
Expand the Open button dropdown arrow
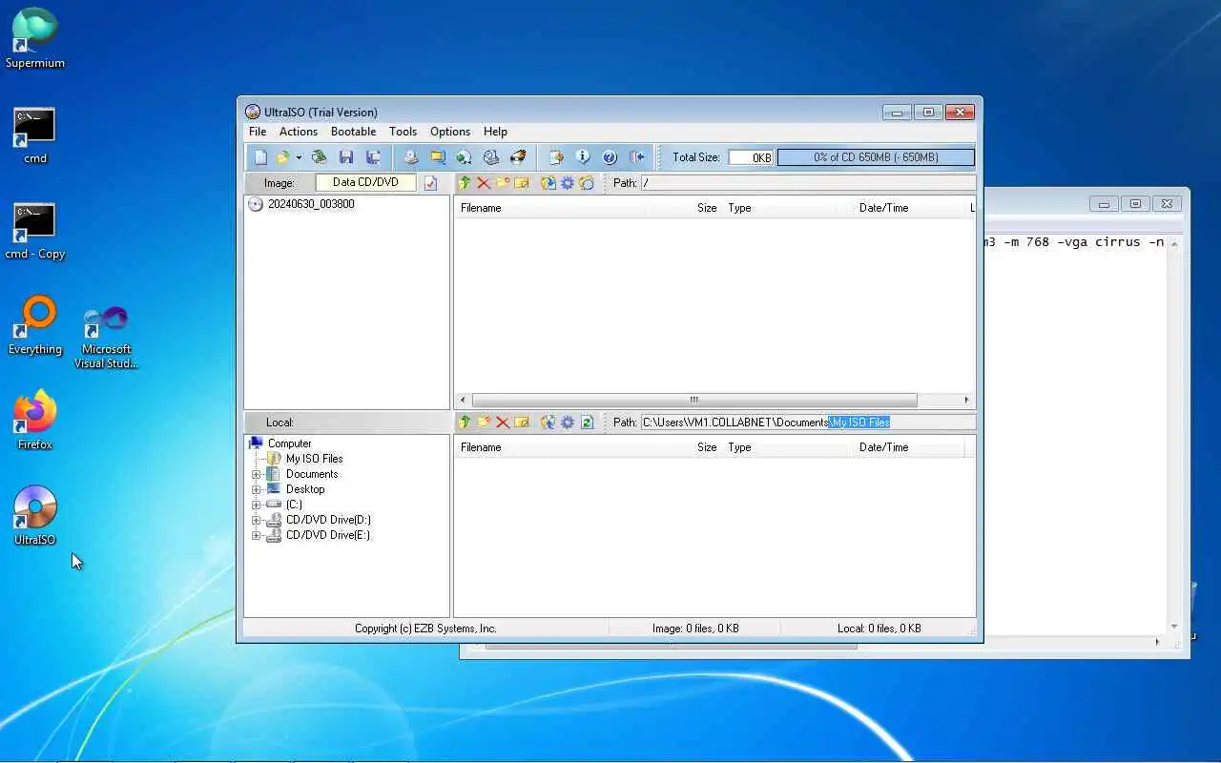pos(299,157)
